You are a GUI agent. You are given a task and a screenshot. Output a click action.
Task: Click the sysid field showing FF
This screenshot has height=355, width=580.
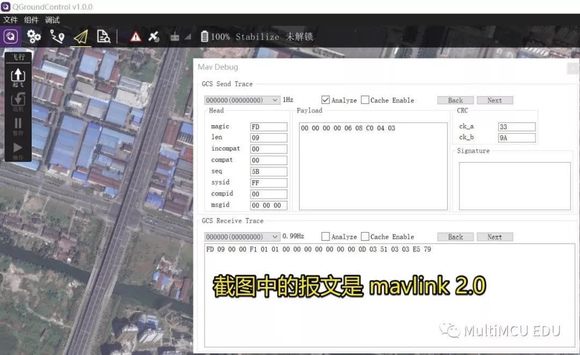coord(269,183)
